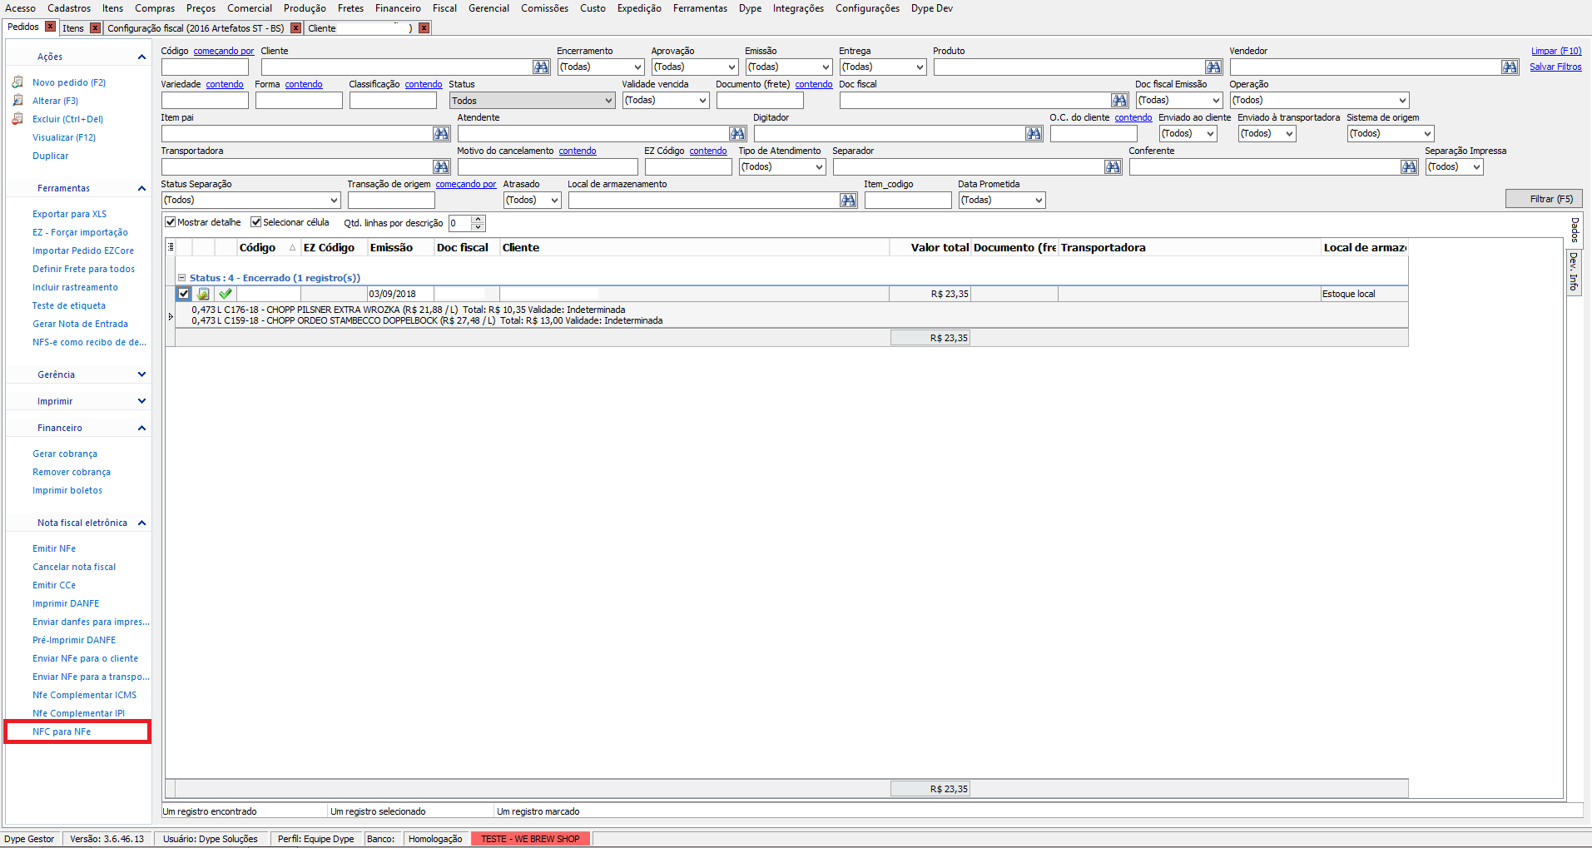Open the Cadastros menu

coord(69,8)
